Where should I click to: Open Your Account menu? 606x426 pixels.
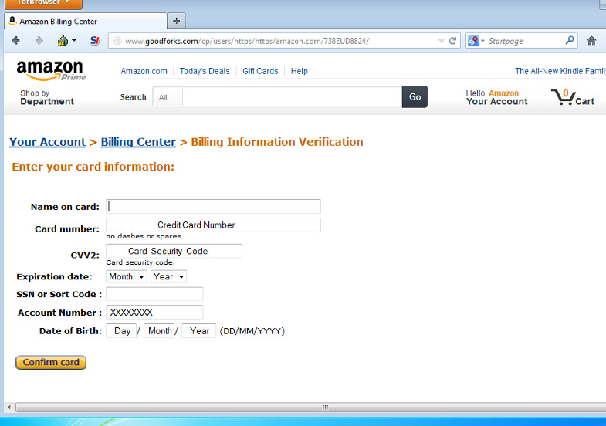(x=496, y=98)
